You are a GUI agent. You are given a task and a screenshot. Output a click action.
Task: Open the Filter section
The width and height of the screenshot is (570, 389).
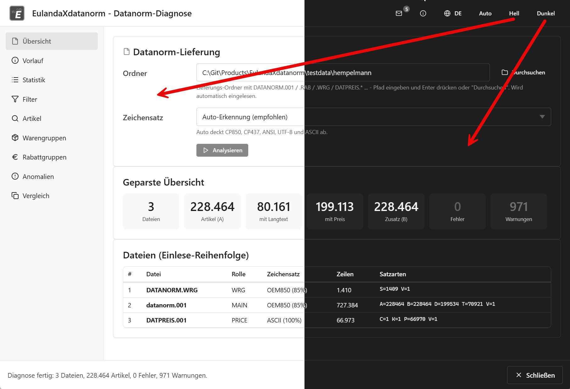(x=52, y=99)
